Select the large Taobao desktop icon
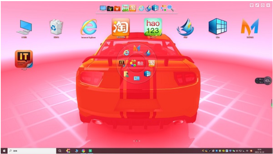273x154 pixels. coord(121,27)
